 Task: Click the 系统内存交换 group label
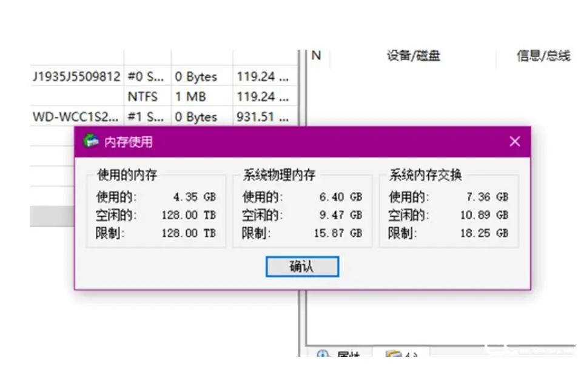coord(425,174)
